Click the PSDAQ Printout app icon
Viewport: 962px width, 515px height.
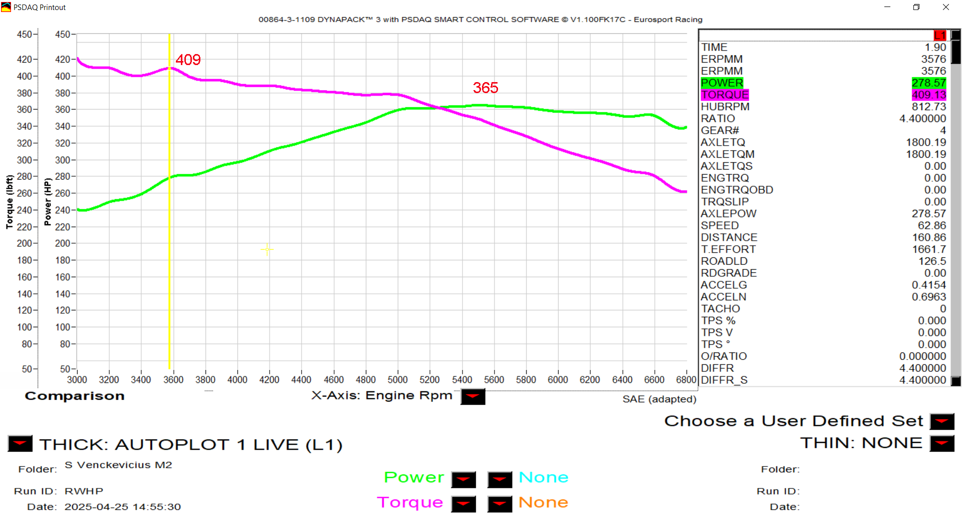[6, 7]
